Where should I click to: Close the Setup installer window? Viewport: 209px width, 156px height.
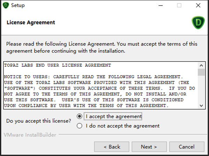click(x=198, y=6)
